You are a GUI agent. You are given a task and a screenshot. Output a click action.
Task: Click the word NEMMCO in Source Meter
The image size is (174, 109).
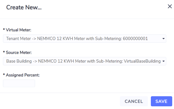point(47,61)
